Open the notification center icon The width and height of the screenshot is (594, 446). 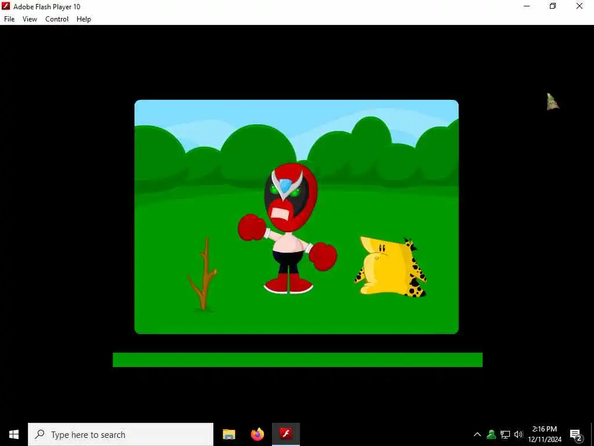(x=575, y=434)
